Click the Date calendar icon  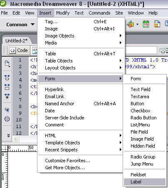click(146, 24)
